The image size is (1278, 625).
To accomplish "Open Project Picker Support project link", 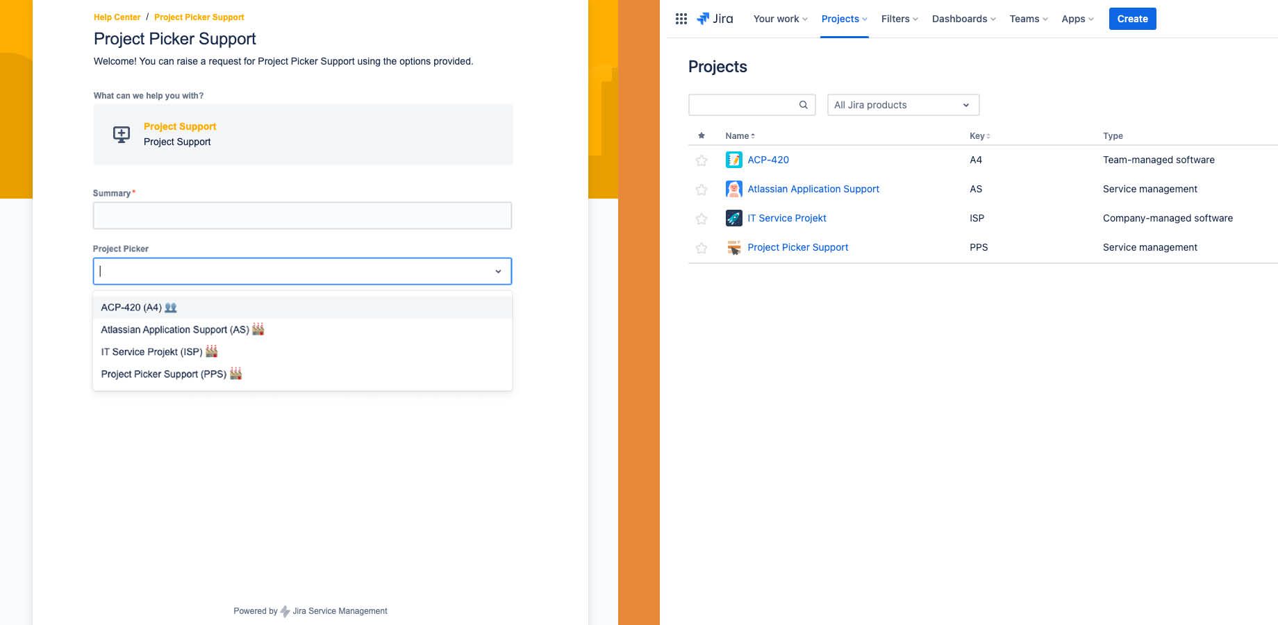I will pyautogui.click(x=798, y=247).
